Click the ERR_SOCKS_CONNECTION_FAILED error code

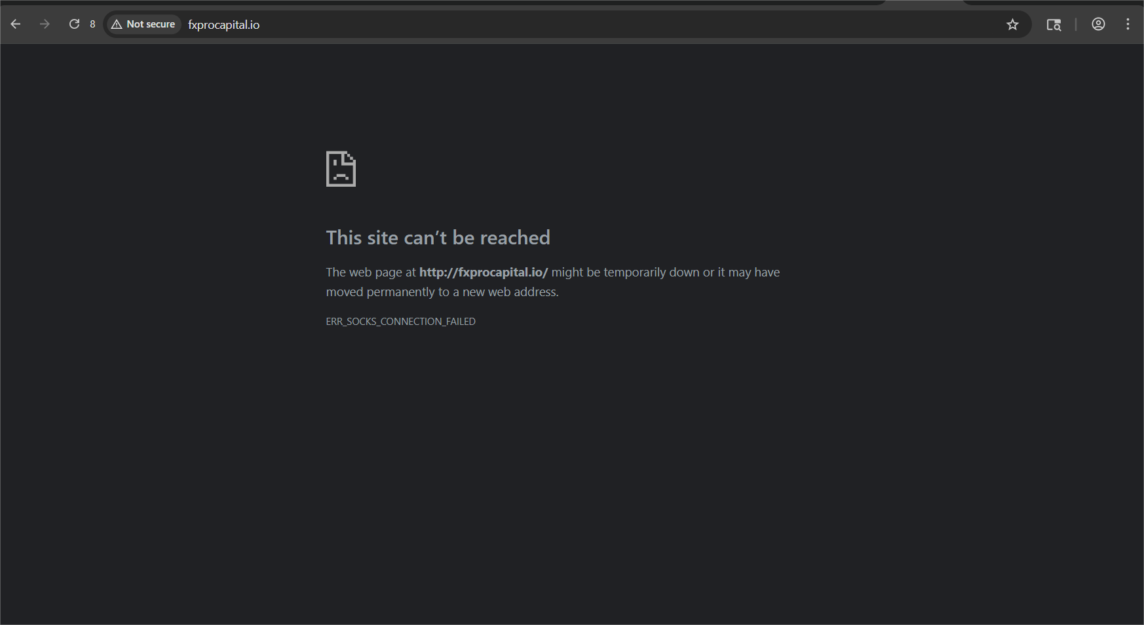[x=400, y=322]
